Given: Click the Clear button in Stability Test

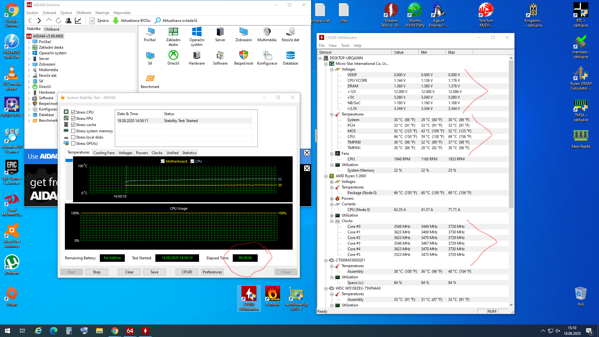Looking at the screenshot, I should [129, 272].
